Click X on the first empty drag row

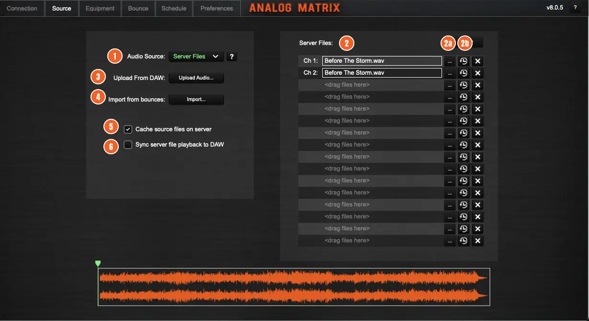coord(477,85)
